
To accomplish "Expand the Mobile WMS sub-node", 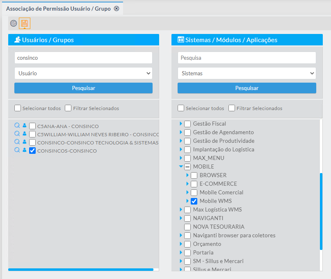I will pos(187,201).
